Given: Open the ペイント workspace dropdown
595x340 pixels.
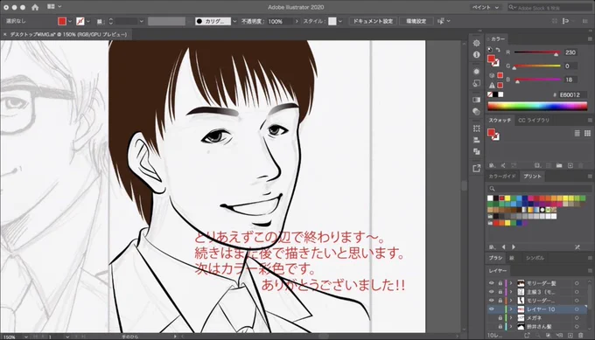Looking at the screenshot, I should tap(486, 7).
